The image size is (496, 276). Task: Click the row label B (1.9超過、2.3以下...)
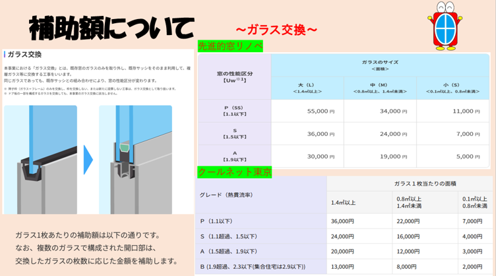[261, 267]
